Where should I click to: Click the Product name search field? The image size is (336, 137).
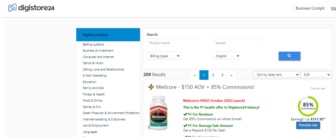(x=171, y=43)
